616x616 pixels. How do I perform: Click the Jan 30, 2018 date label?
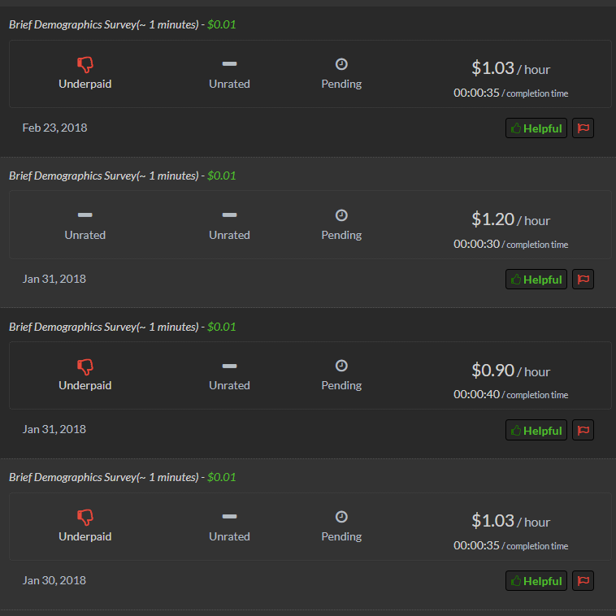pyautogui.click(x=54, y=580)
